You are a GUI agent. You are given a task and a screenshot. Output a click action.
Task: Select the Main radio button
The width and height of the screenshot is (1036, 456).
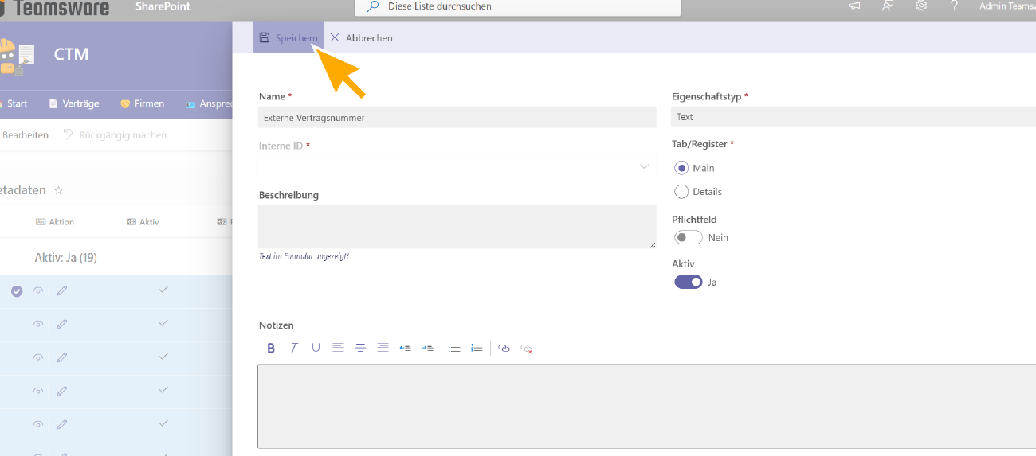[x=681, y=168]
